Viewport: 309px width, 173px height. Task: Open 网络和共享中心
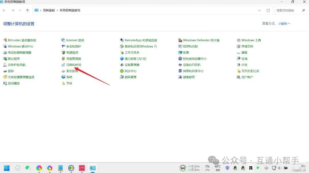tap(193, 71)
